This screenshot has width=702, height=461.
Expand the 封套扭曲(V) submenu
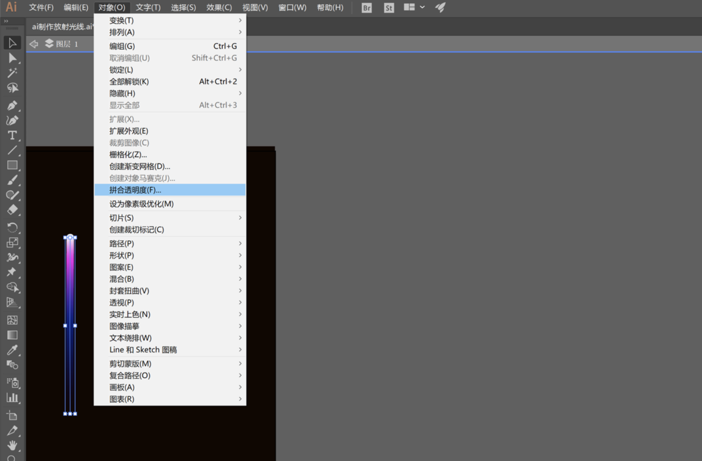[x=170, y=291]
